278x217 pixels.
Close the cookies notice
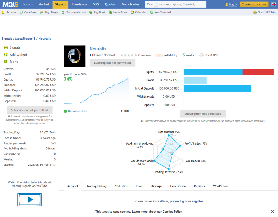click(273, 212)
